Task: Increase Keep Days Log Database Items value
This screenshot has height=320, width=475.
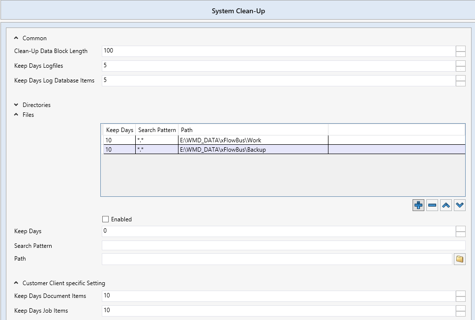Action: 461,78
